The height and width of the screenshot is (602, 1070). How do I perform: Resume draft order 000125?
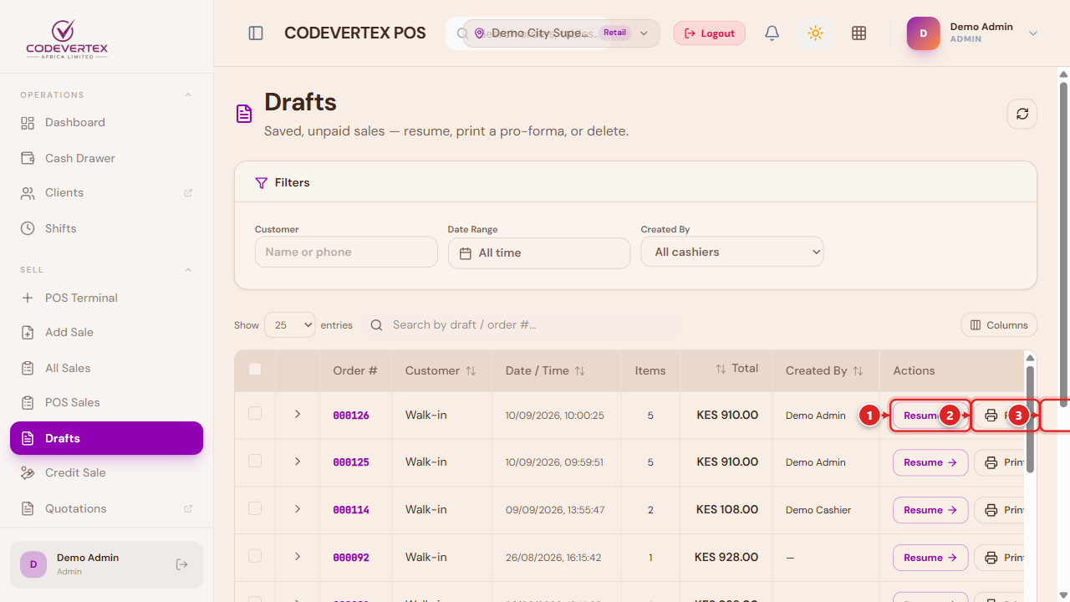(x=930, y=462)
